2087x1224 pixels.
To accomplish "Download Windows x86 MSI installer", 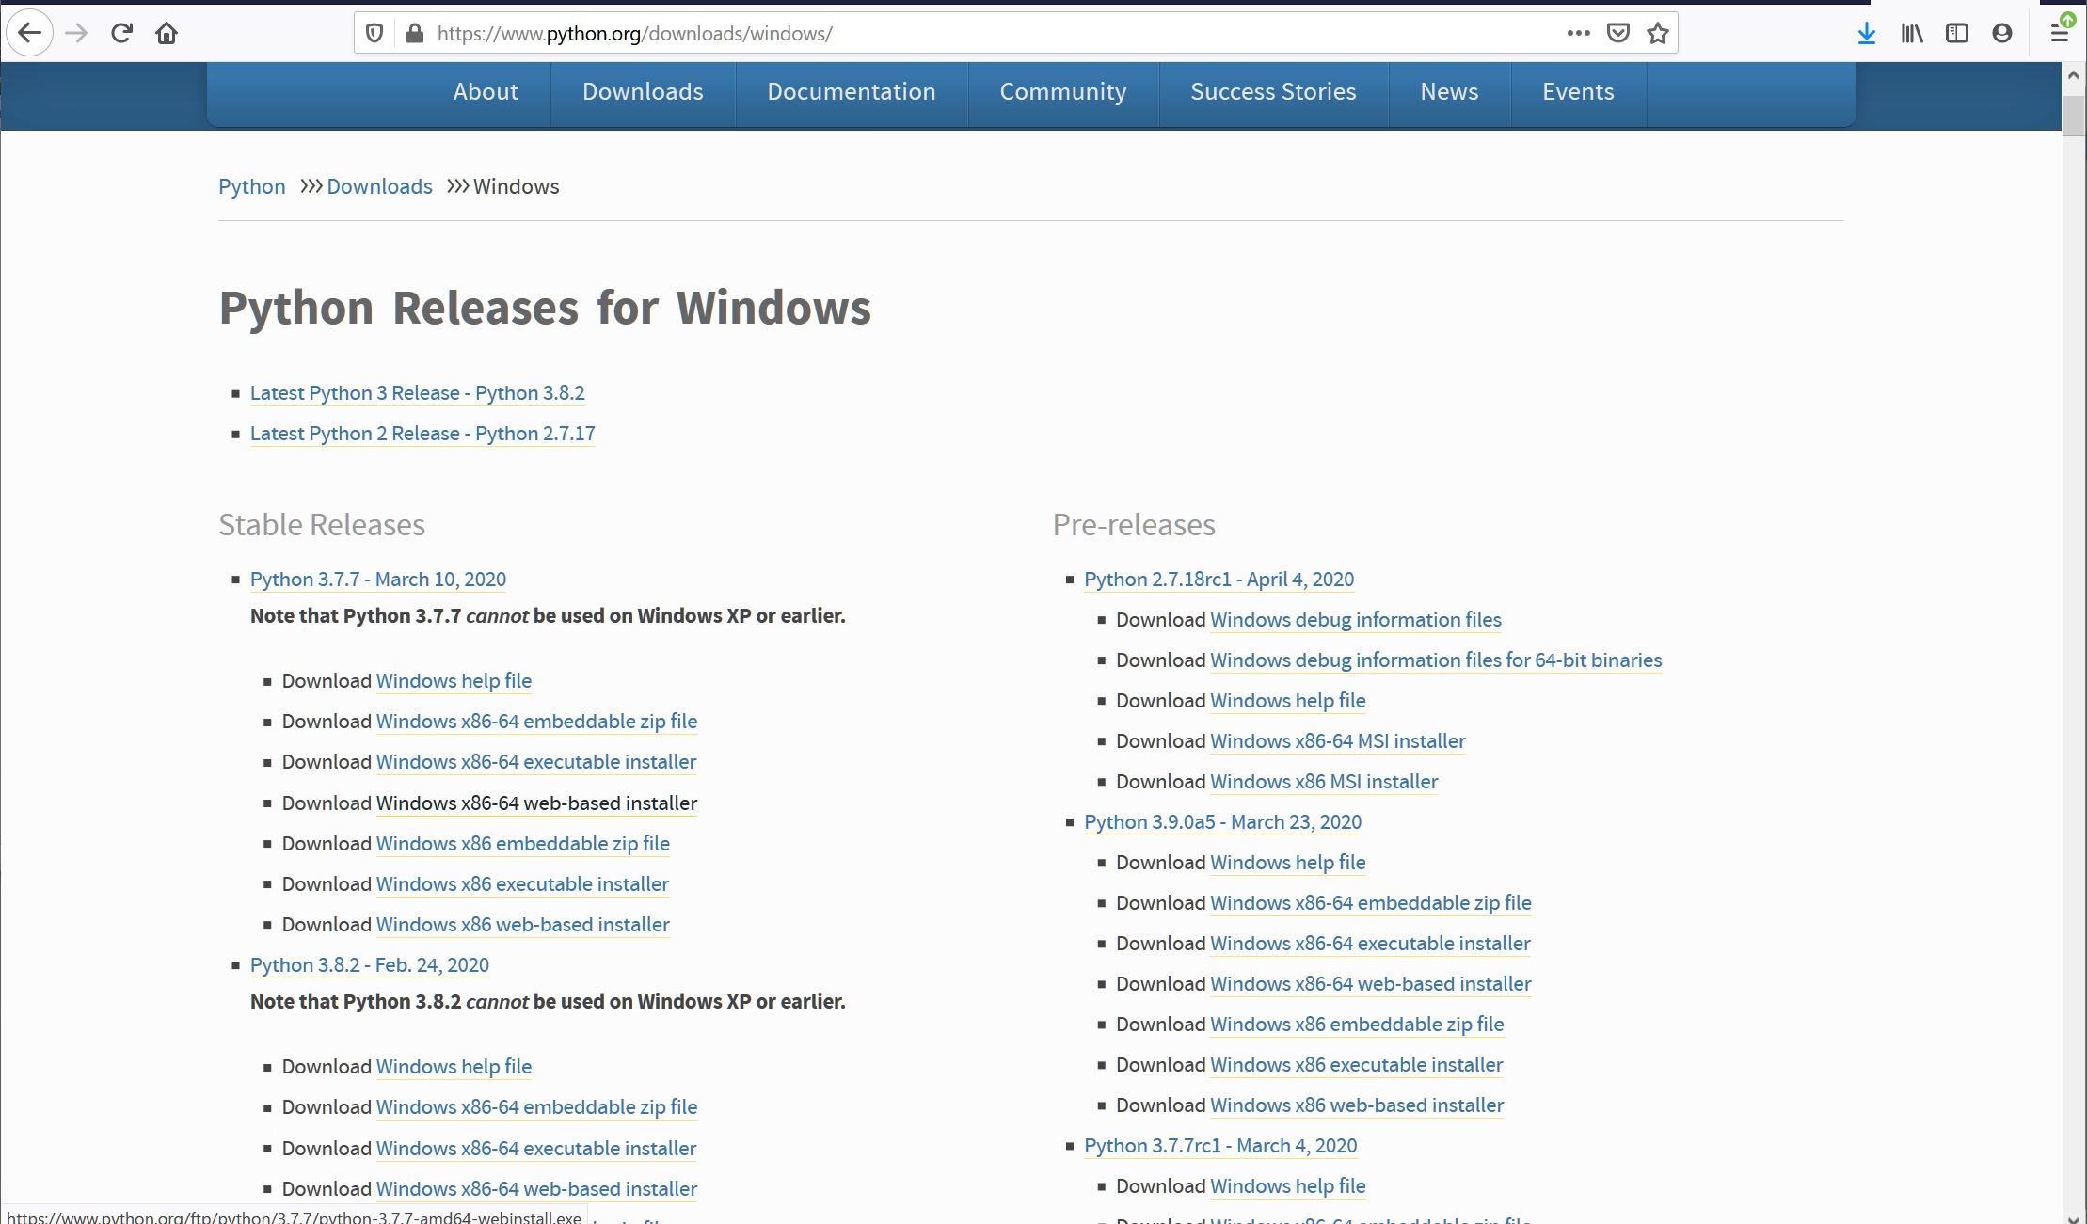I will point(1324,782).
